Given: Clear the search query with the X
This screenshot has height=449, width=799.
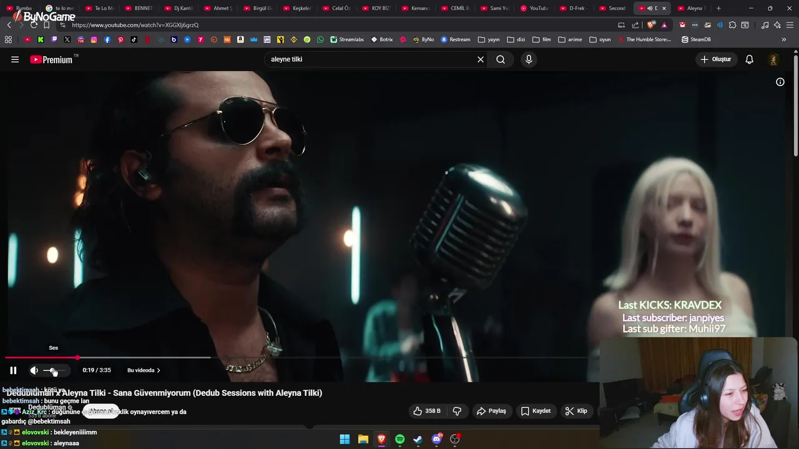Looking at the screenshot, I should point(481,59).
